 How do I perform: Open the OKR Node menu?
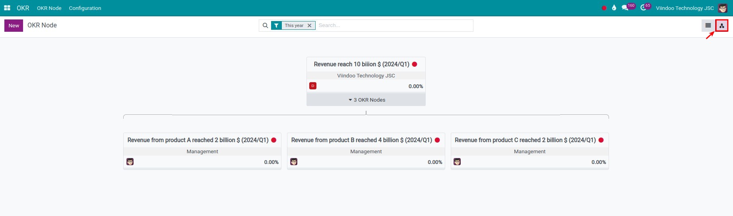click(x=49, y=8)
